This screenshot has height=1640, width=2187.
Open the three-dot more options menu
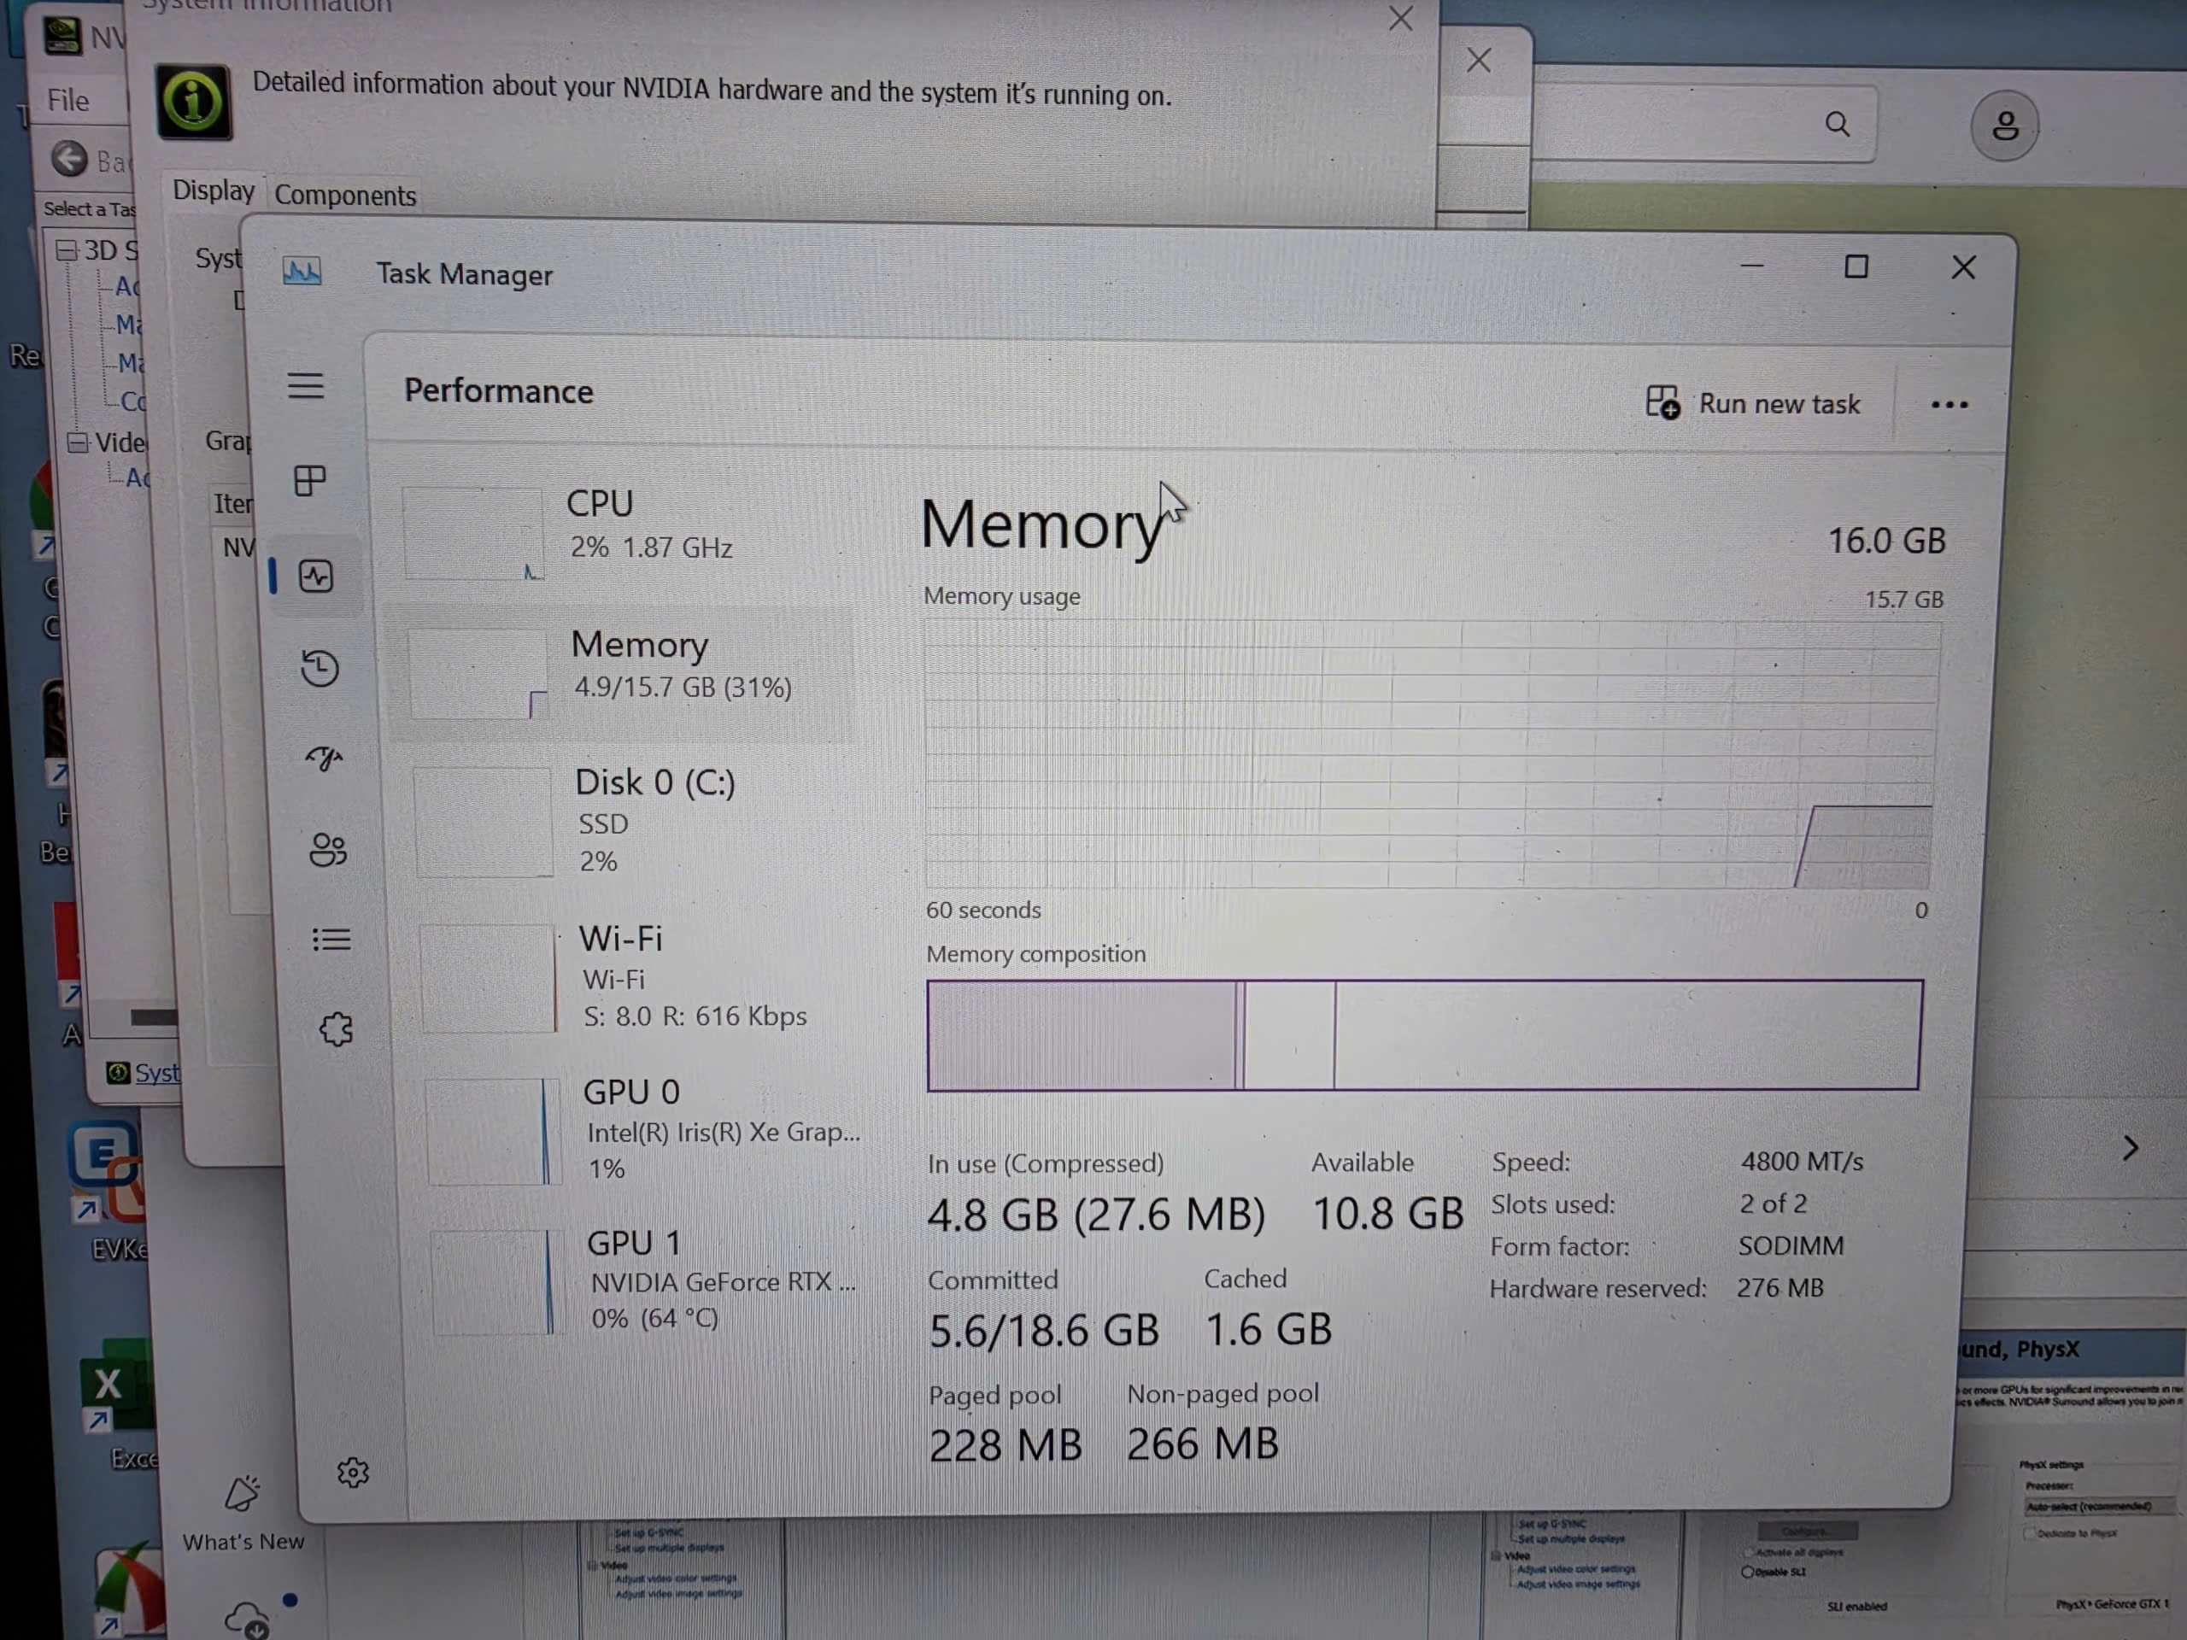coord(1949,404)
